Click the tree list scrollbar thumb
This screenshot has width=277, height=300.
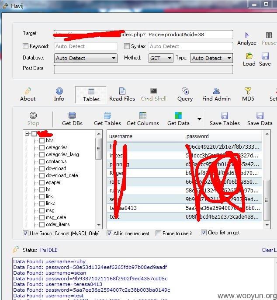[99, 149]
